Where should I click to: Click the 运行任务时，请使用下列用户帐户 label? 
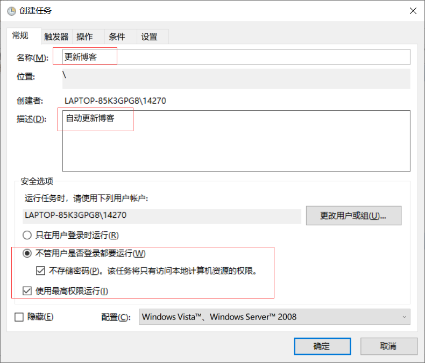[x=86, y=198]
